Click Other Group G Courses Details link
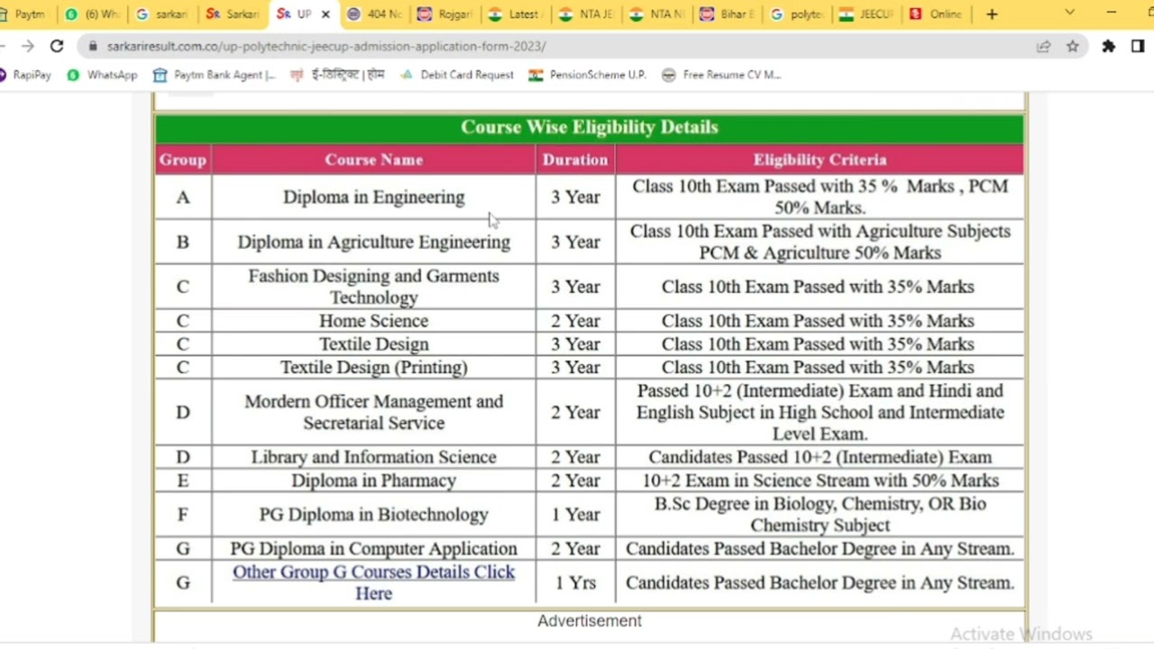Screen dimensions: 1154x649 (373, 582)
